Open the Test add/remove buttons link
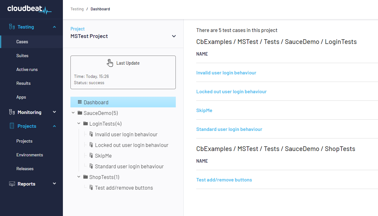 click(x=224, y=180)
